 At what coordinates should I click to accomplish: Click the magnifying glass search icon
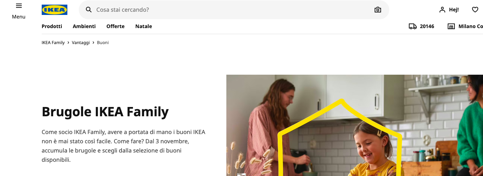pyautogui.click(x=89, y=10)
